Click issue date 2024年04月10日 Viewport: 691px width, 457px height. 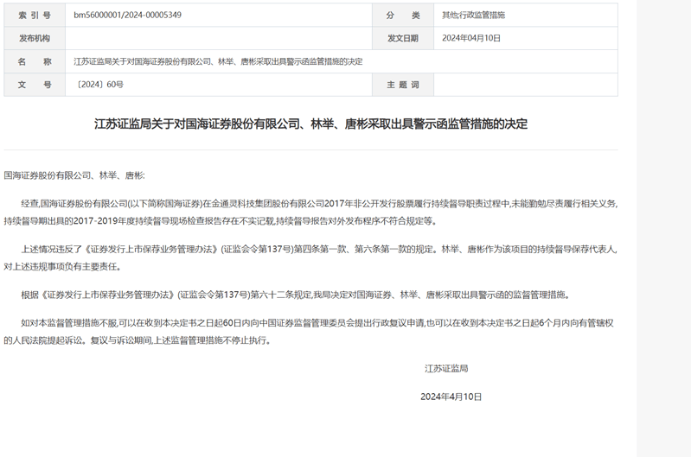(471, 38)
